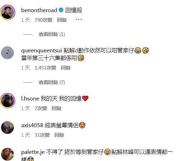Image resolution: width=178 pixels, height=161 pixels.
Task: Open the three-dot options for benontheroad's comment
Action: pyautogui.click(x=79, y=19)
